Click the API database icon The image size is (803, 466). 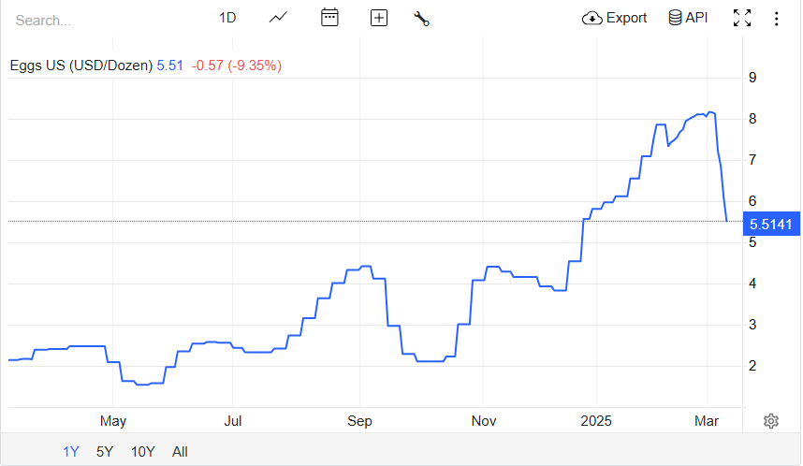tap(675, 18)
